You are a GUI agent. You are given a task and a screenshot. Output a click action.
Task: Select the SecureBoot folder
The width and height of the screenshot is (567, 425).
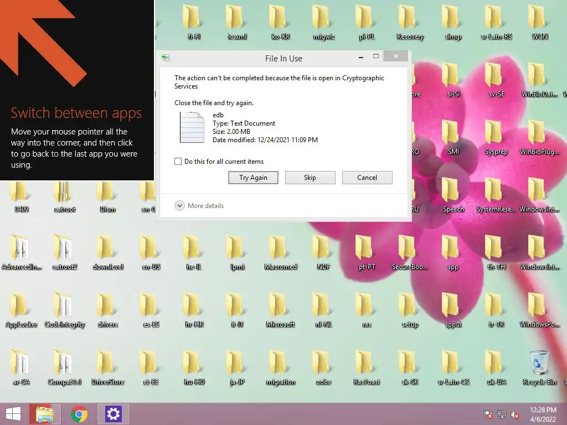[409, 252]
